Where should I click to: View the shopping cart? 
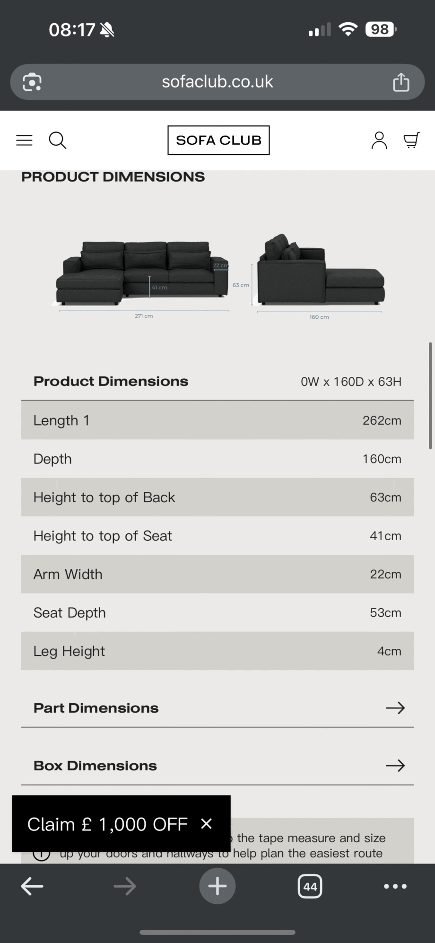[x=411, y=140]
